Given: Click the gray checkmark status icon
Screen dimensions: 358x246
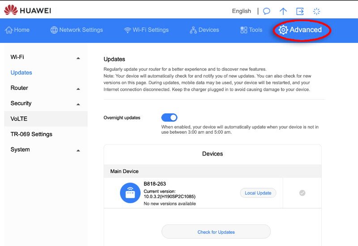Looking at the screenshot, I should (303, 193).
